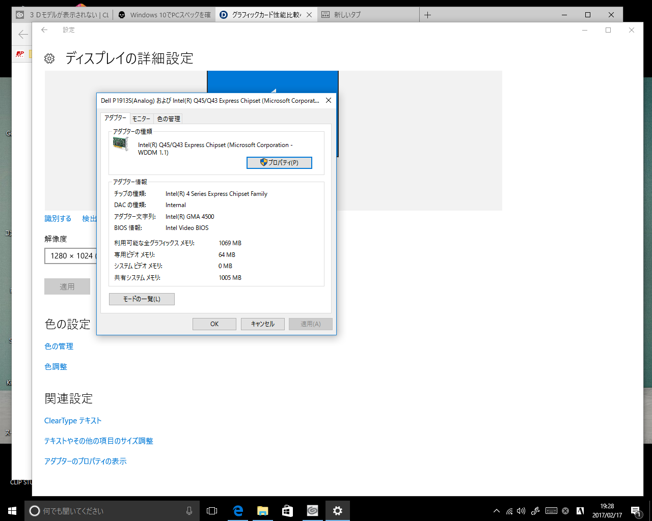Open Microsoft Edge from the taskbar

click(237, 511)
